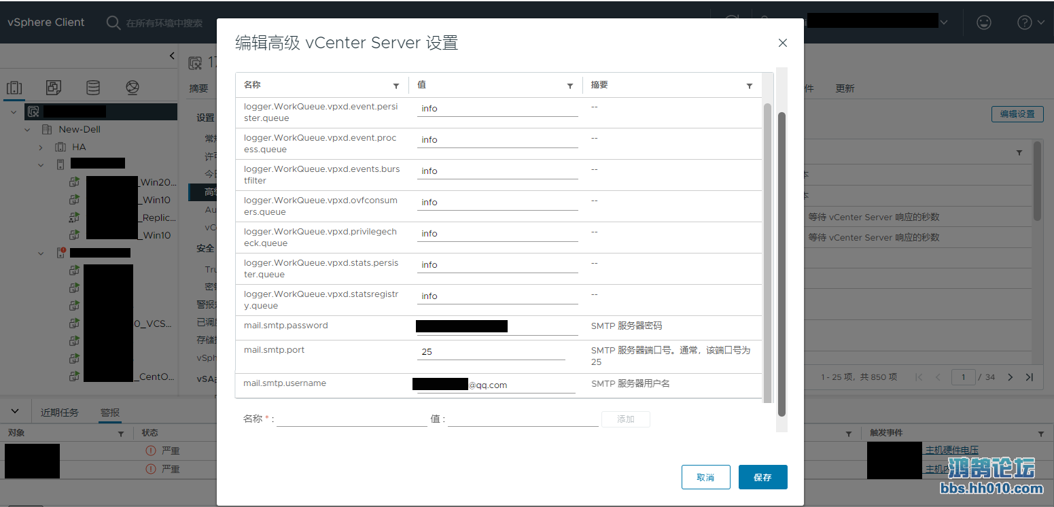1054x507 pixels.
Task: Open the 主机硬件电压 trigger event link
Action: pyautogui.click(x=952, y=450)
